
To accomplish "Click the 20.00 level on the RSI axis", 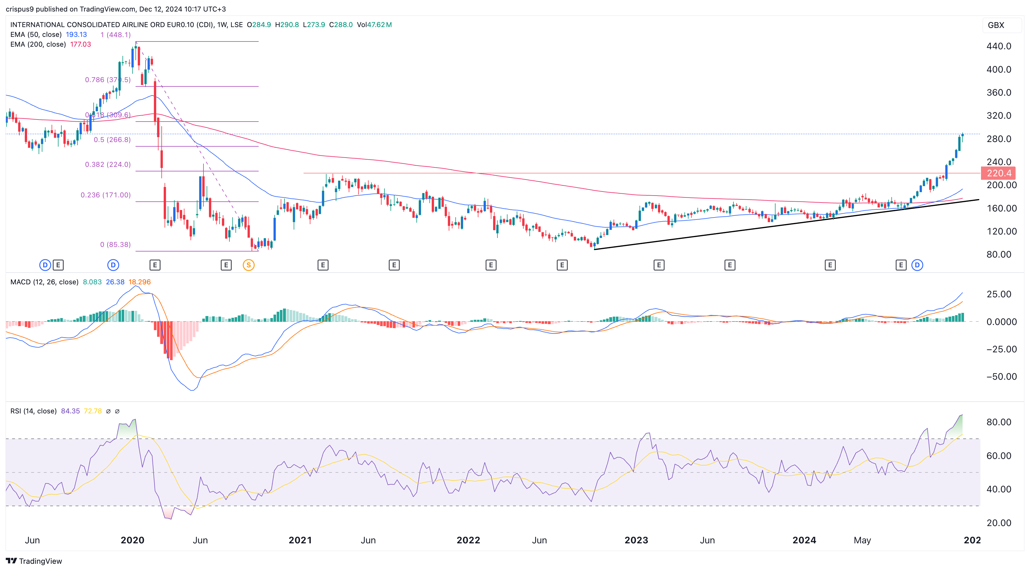I will (999, 523).
